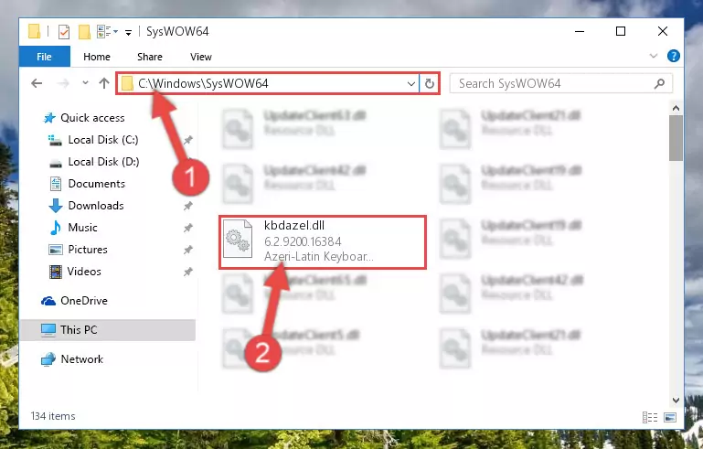Screen dimensions: 703x449
Task: Go forward with the Forward arrow
Action: (x=63, y=83)
